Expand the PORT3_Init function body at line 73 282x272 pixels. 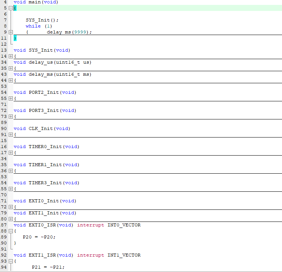pos(11,116)
